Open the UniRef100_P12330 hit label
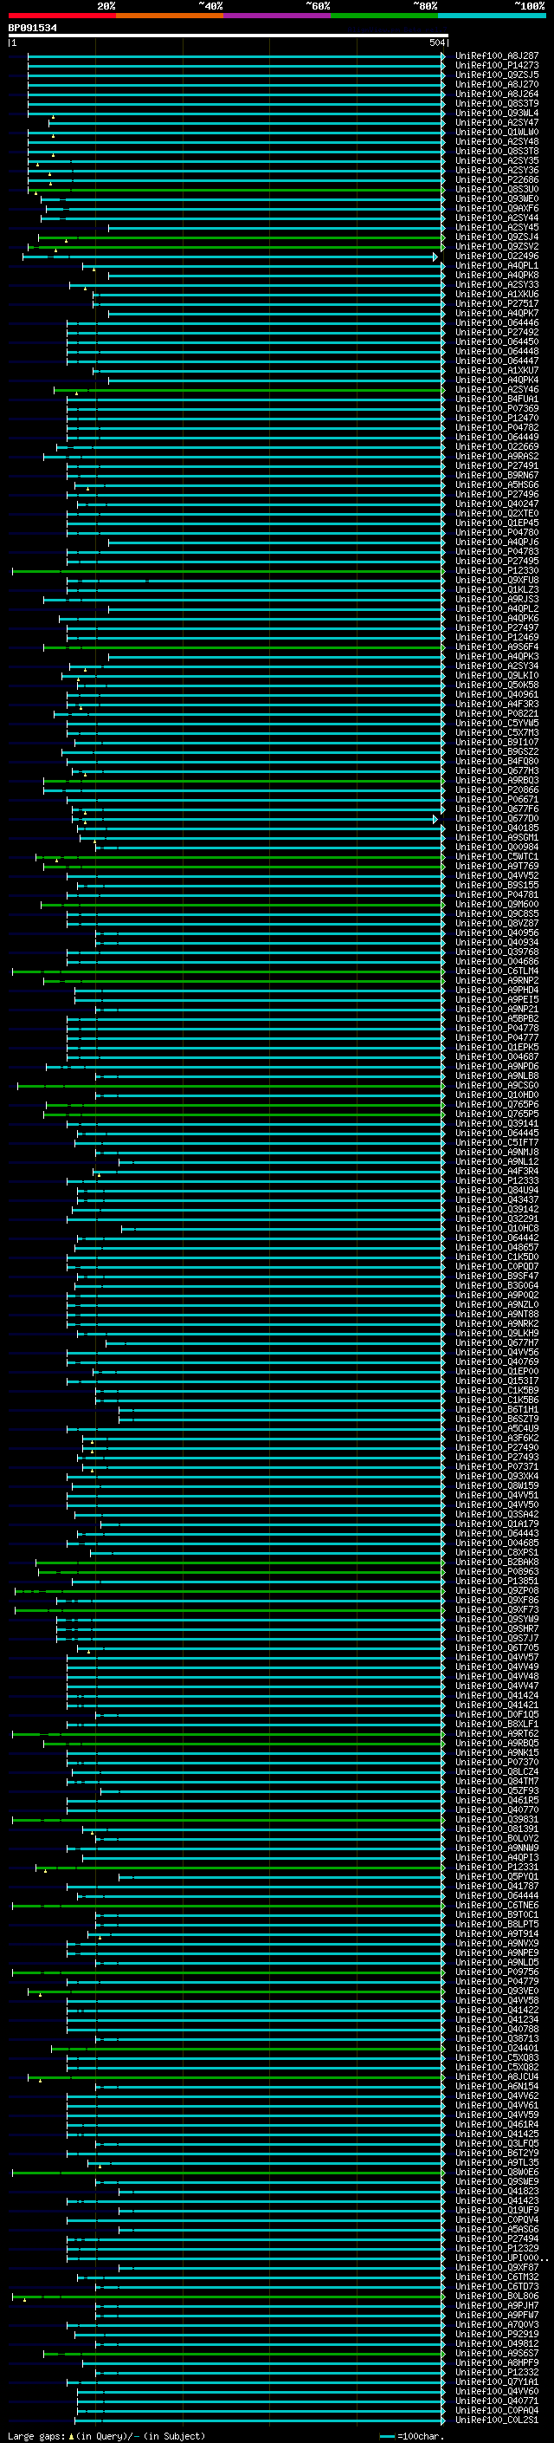Viewport: 554px width, 2443px height. click(x=497, y=571)
